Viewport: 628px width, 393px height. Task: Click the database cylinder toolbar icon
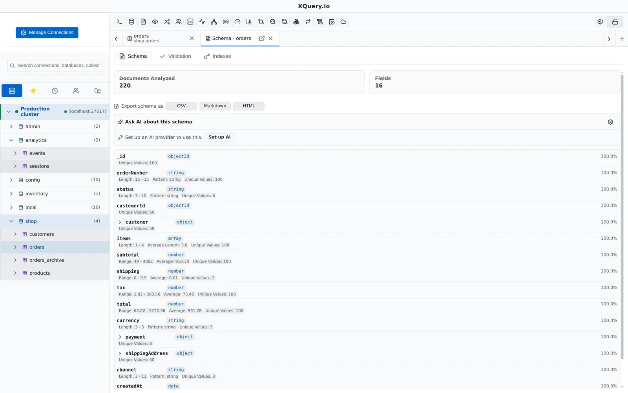(x=131, y=22)
